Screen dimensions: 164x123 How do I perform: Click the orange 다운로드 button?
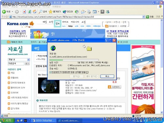tap(114, 87)
